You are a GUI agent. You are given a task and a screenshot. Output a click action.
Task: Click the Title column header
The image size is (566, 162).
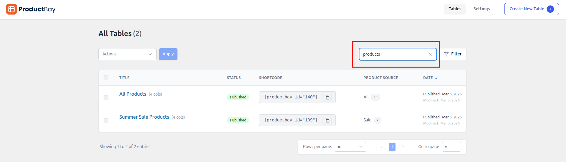[124, 78]
